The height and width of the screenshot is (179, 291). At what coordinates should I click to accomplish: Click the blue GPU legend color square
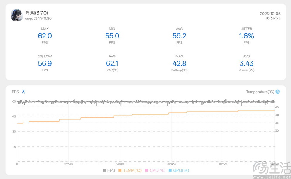[170, 170]
